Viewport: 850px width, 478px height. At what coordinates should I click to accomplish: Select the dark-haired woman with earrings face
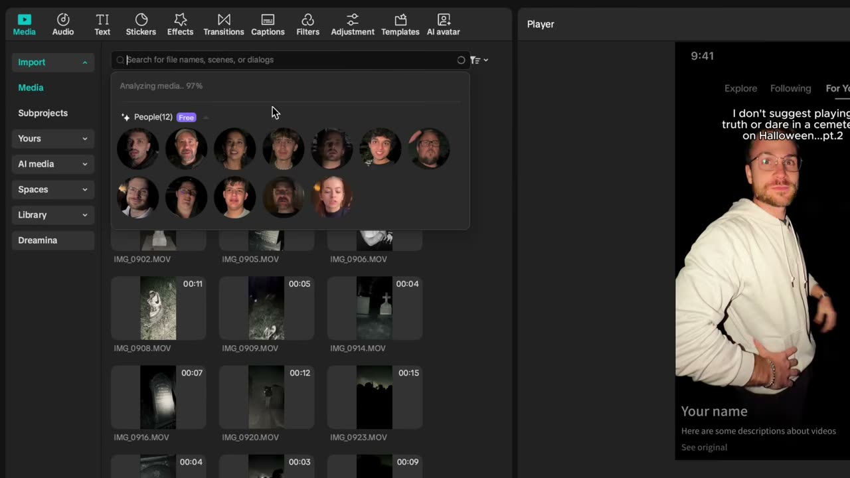click(x=234, y=149)
